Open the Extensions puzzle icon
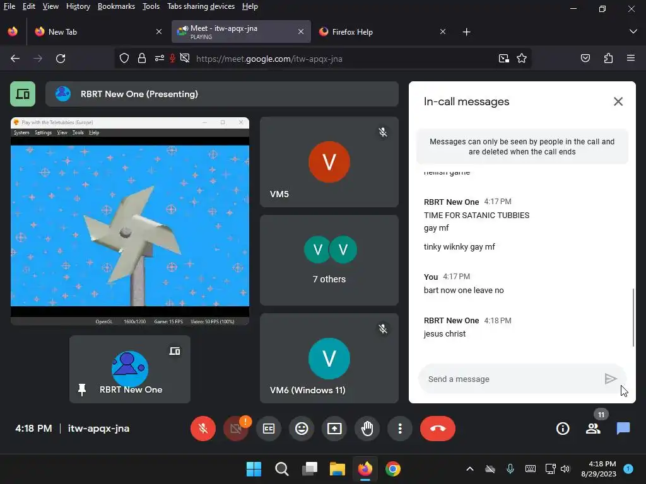The image size is (646, 484). click(x=608, y=59)
